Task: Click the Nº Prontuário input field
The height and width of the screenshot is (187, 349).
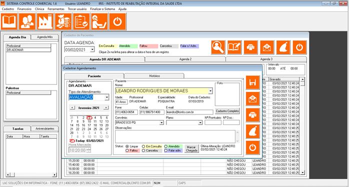Action: (x=213, y=122)
